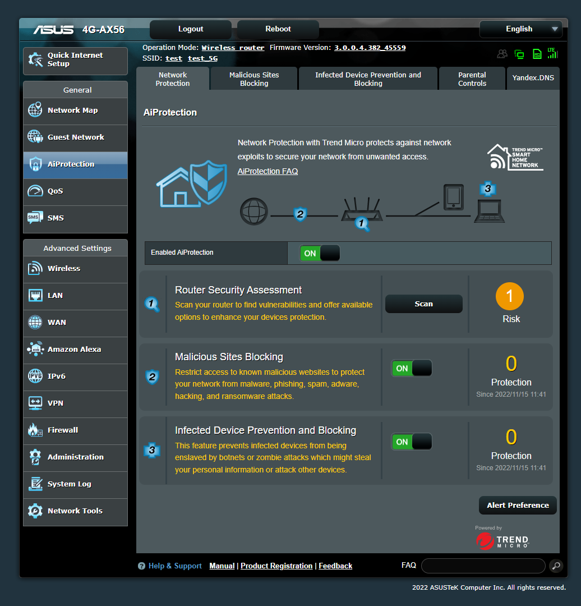
Task: Click the WAN globe icon
Action: pos(35,322)
